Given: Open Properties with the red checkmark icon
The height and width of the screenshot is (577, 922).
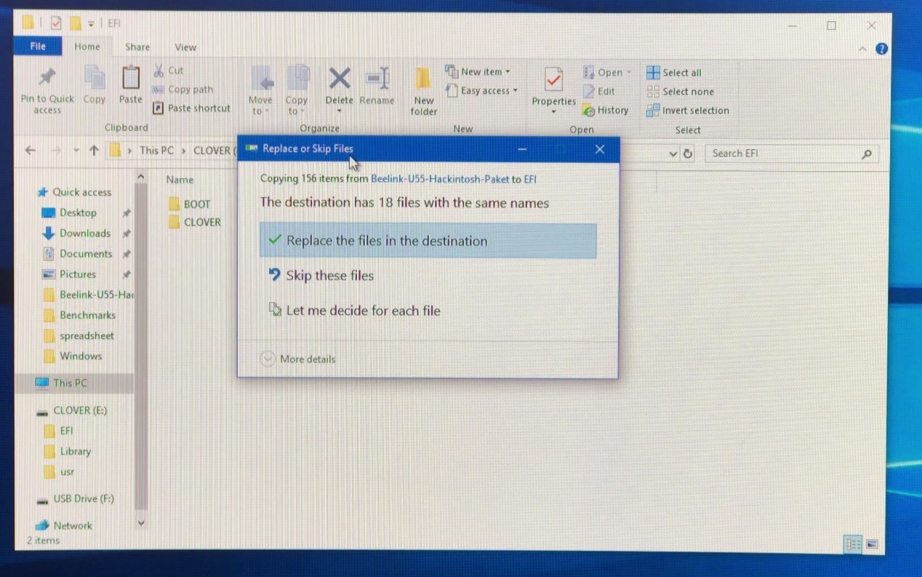Looking at the screenshot, I should tap(553, 81).
